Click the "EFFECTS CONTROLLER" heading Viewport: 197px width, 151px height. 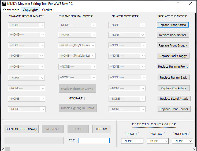154,124
